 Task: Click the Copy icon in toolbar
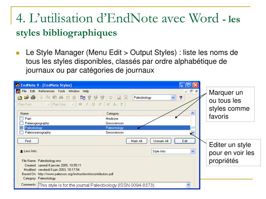[48, 97]
